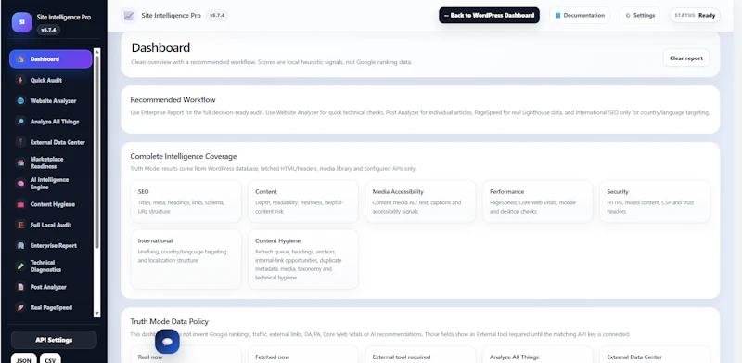Select Full Local Audit
The image size is (742, 363).
(x=51, y=225)
